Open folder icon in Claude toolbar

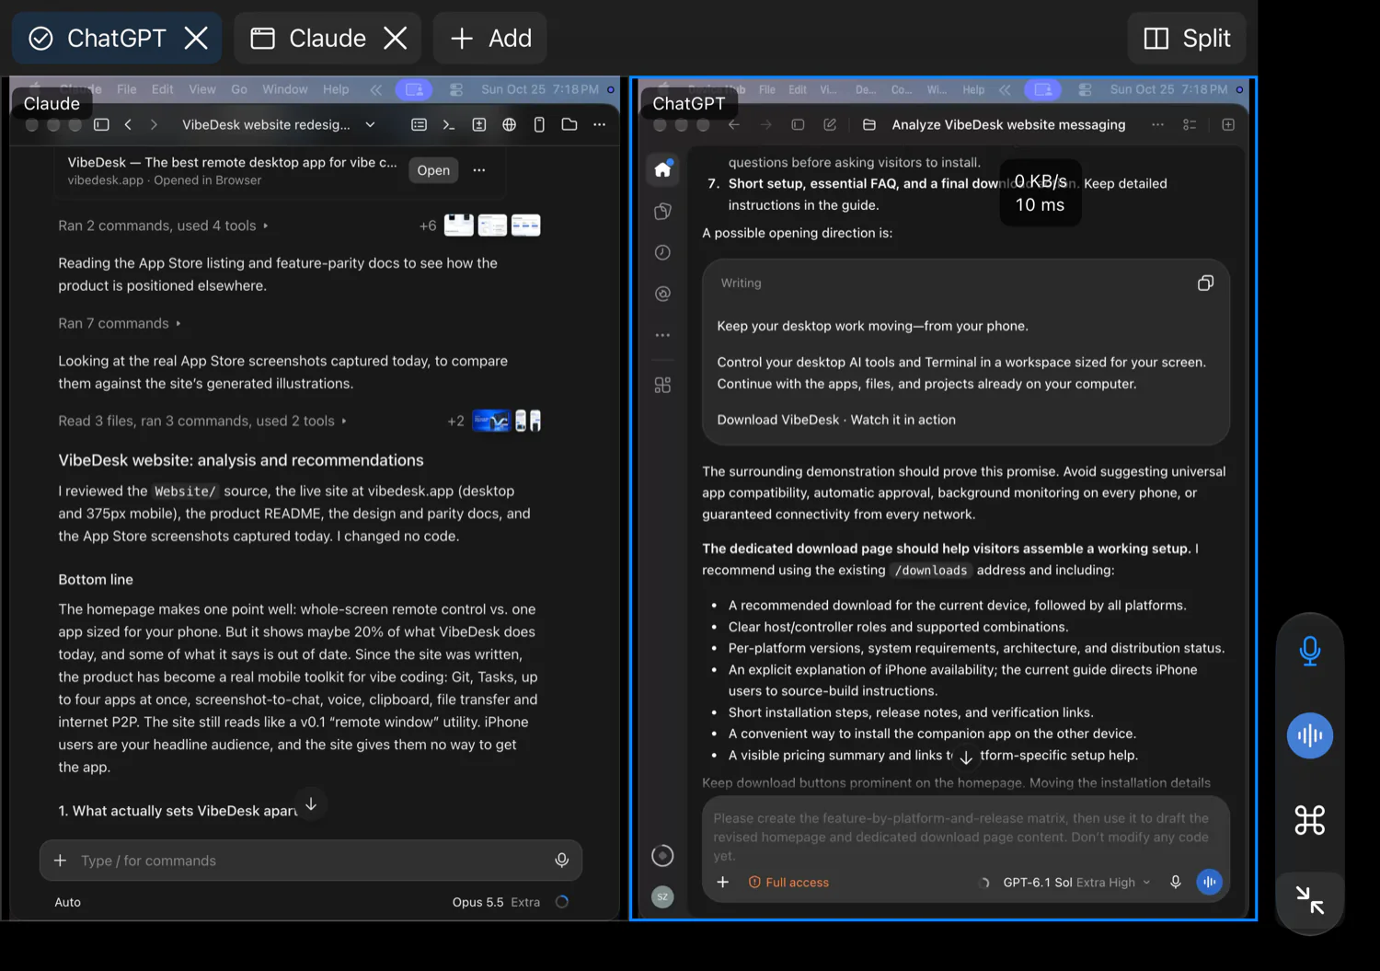(x=569, y=124)
